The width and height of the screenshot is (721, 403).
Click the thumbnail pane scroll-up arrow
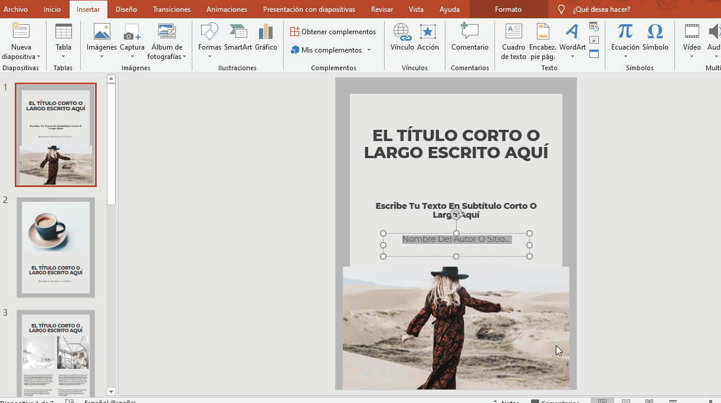coord(111,78)
